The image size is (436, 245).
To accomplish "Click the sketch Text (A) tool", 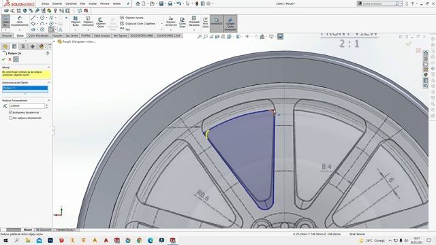I will click(x=61, y=29).
